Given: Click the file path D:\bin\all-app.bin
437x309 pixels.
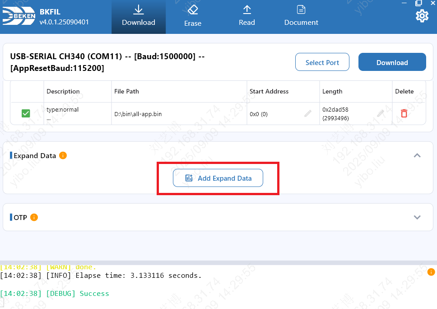Looking at the screenshot, I should [x=138, y=114].
